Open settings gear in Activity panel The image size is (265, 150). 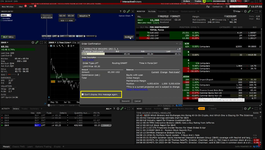click(x=118, y=109)
